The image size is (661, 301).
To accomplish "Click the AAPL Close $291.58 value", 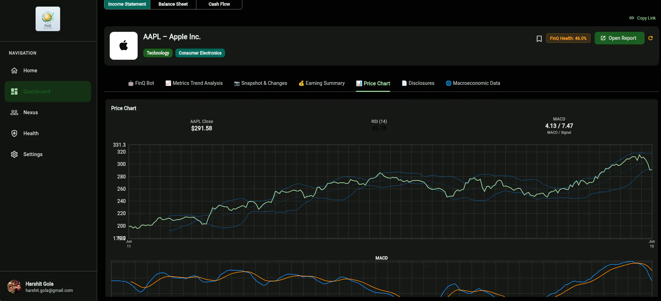I will tap(202, 129).
